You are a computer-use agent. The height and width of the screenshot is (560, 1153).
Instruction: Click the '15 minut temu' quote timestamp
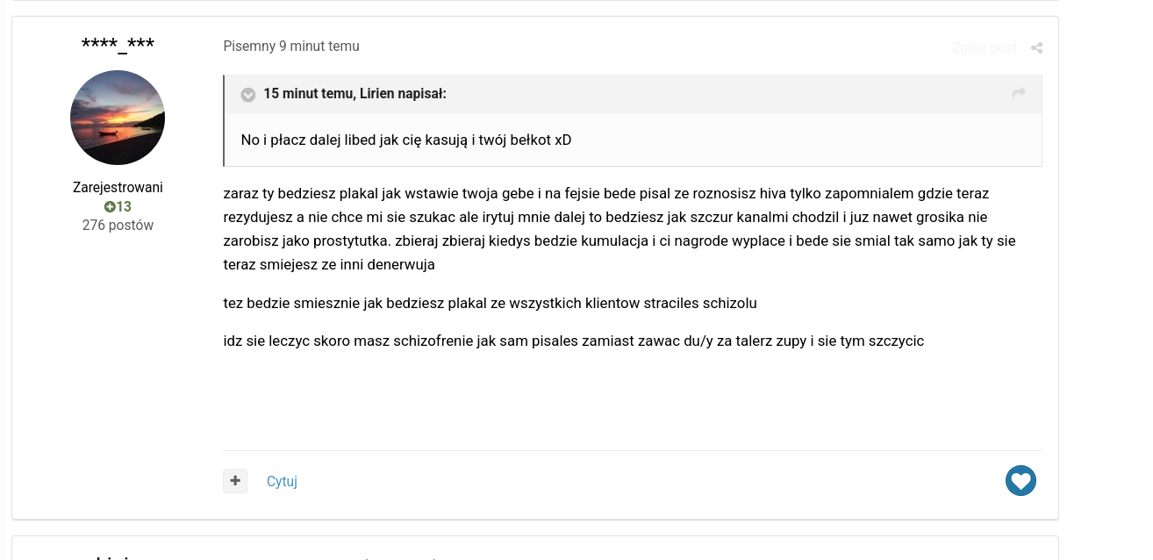click(x=307, y=94)
